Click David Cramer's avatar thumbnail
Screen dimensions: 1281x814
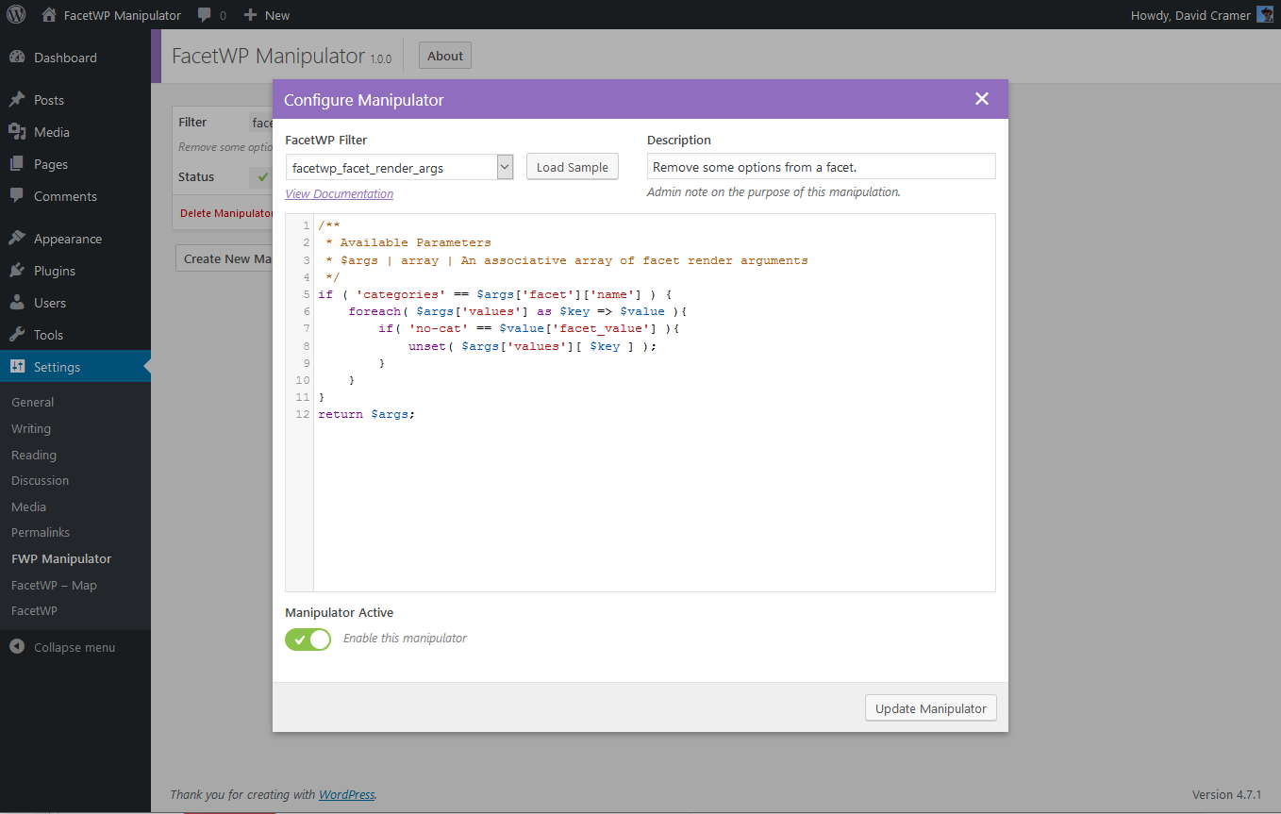coord(1265,15)
